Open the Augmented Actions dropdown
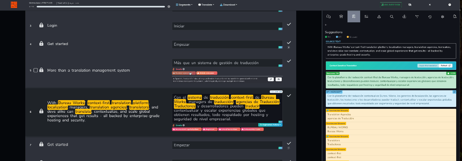Image resolution: width=462 pixels, height=161 pixels. (270, 125)
